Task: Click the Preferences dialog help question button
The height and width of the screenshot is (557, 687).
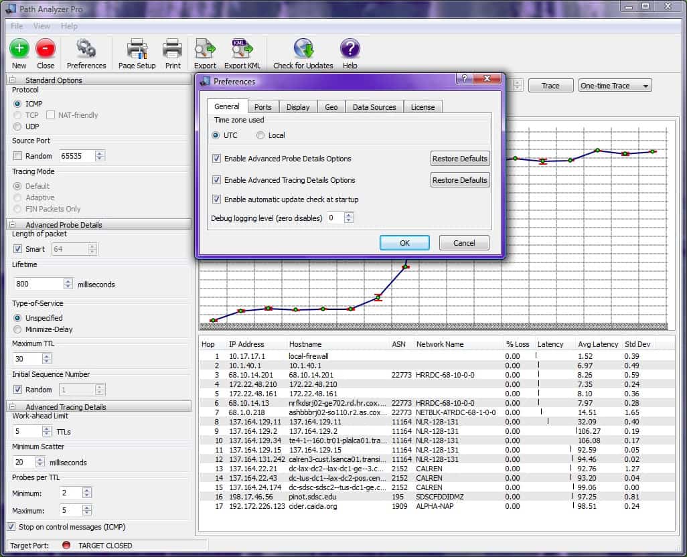Action: [x=465, y=79]
